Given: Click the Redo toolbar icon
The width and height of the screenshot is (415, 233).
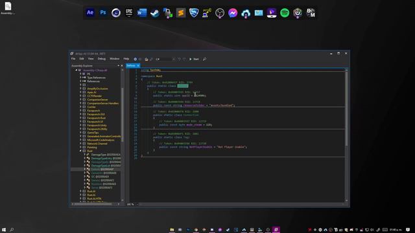Looking at the screenshot, I should (x=184, y=59).
